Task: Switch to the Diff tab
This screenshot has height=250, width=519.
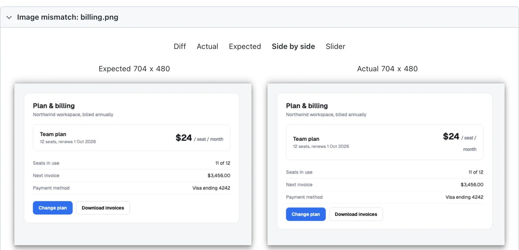Action: point(180,46)
